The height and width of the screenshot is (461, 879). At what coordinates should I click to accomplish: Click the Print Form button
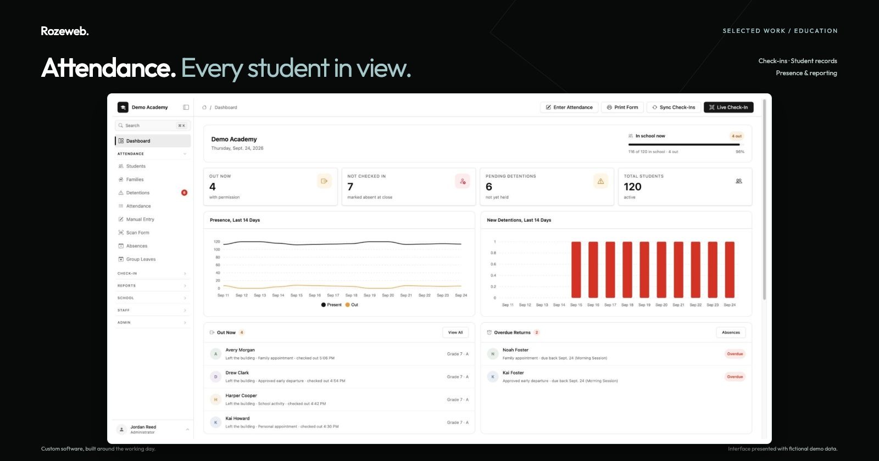click(622, 108)
